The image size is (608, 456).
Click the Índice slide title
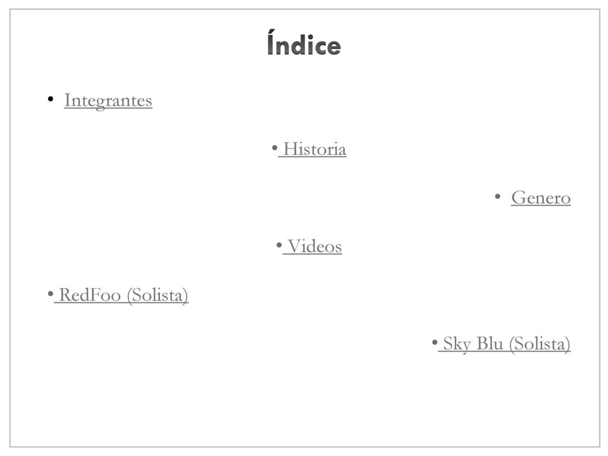(x=304, y=43)
